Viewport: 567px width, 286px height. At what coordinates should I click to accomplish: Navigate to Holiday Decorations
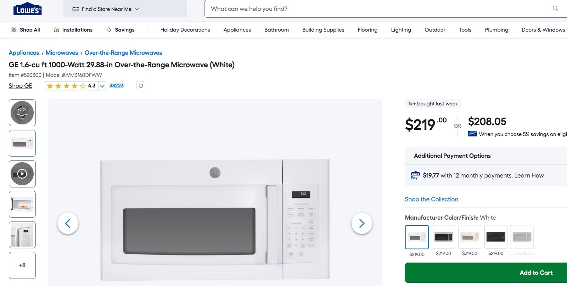[x=185, y=30]
